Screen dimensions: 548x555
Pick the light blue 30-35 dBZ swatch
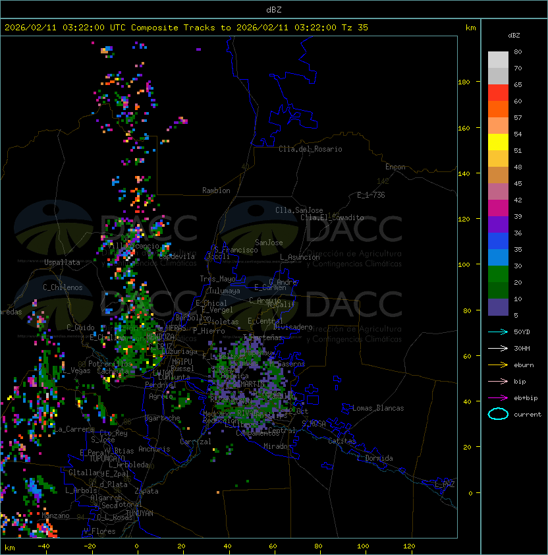point(498,258)
